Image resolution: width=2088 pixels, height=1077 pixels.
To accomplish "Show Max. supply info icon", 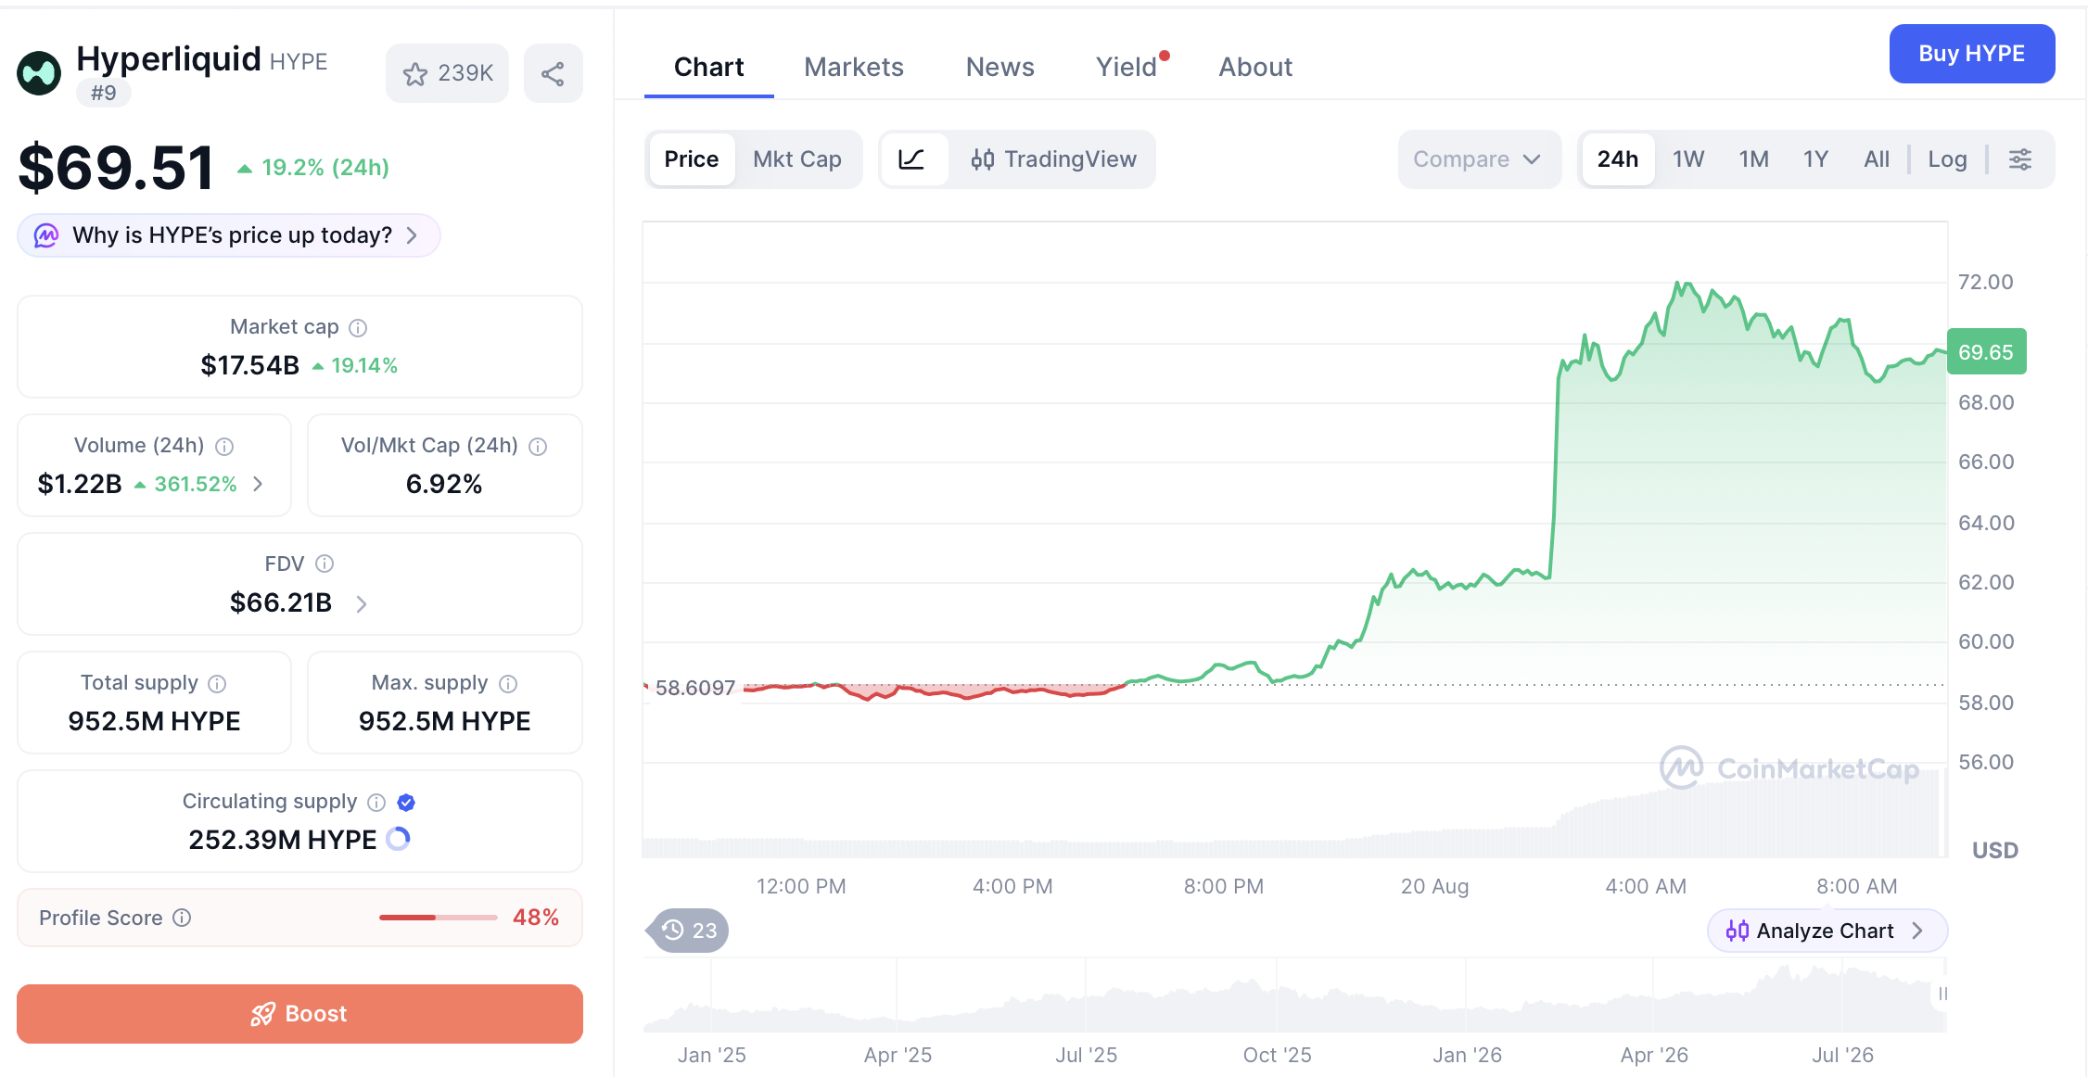I will click(x=508, y=683).
